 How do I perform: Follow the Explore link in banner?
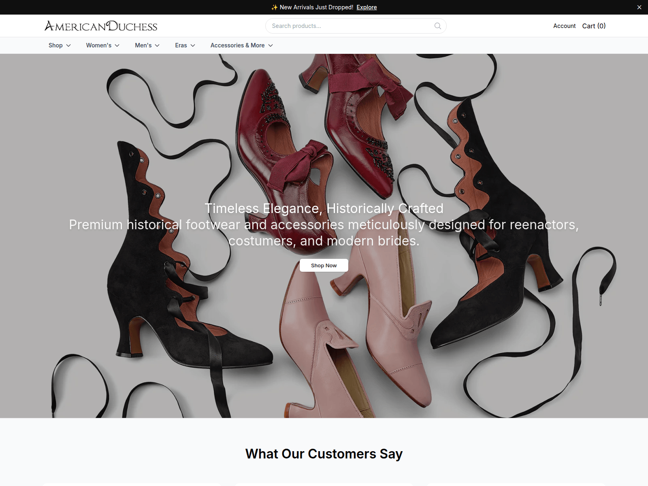tap(367, 7)
